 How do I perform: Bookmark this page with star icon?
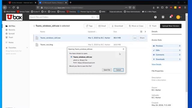pos(134,7)
